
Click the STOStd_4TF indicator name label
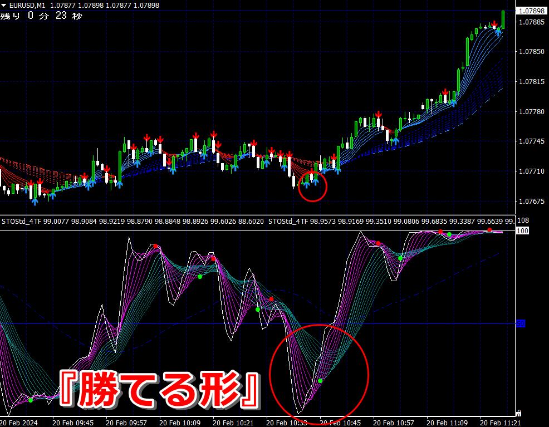pos(21,221)
